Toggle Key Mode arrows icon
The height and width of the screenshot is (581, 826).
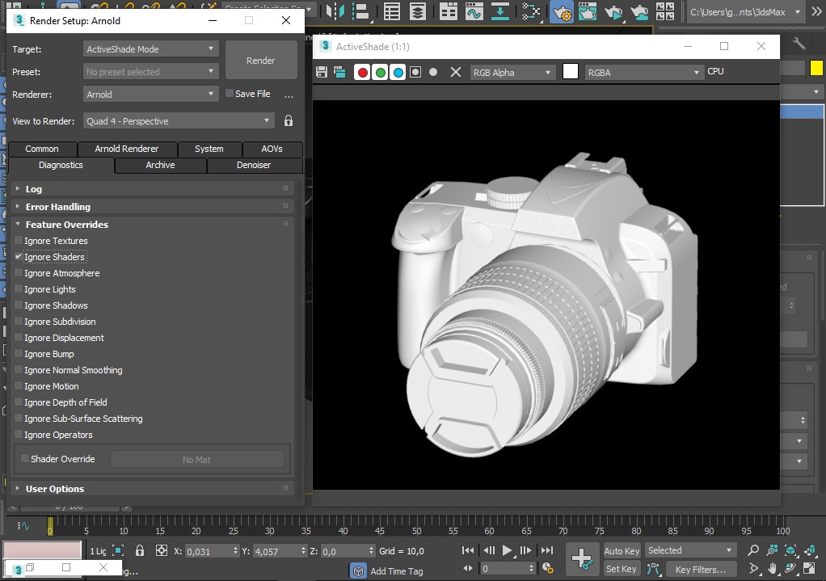point(468,568)
